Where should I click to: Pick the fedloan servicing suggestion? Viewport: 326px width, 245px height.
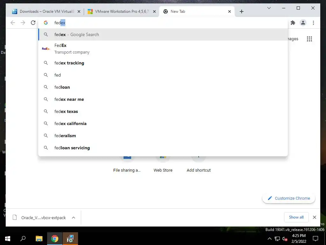[163, 148]
